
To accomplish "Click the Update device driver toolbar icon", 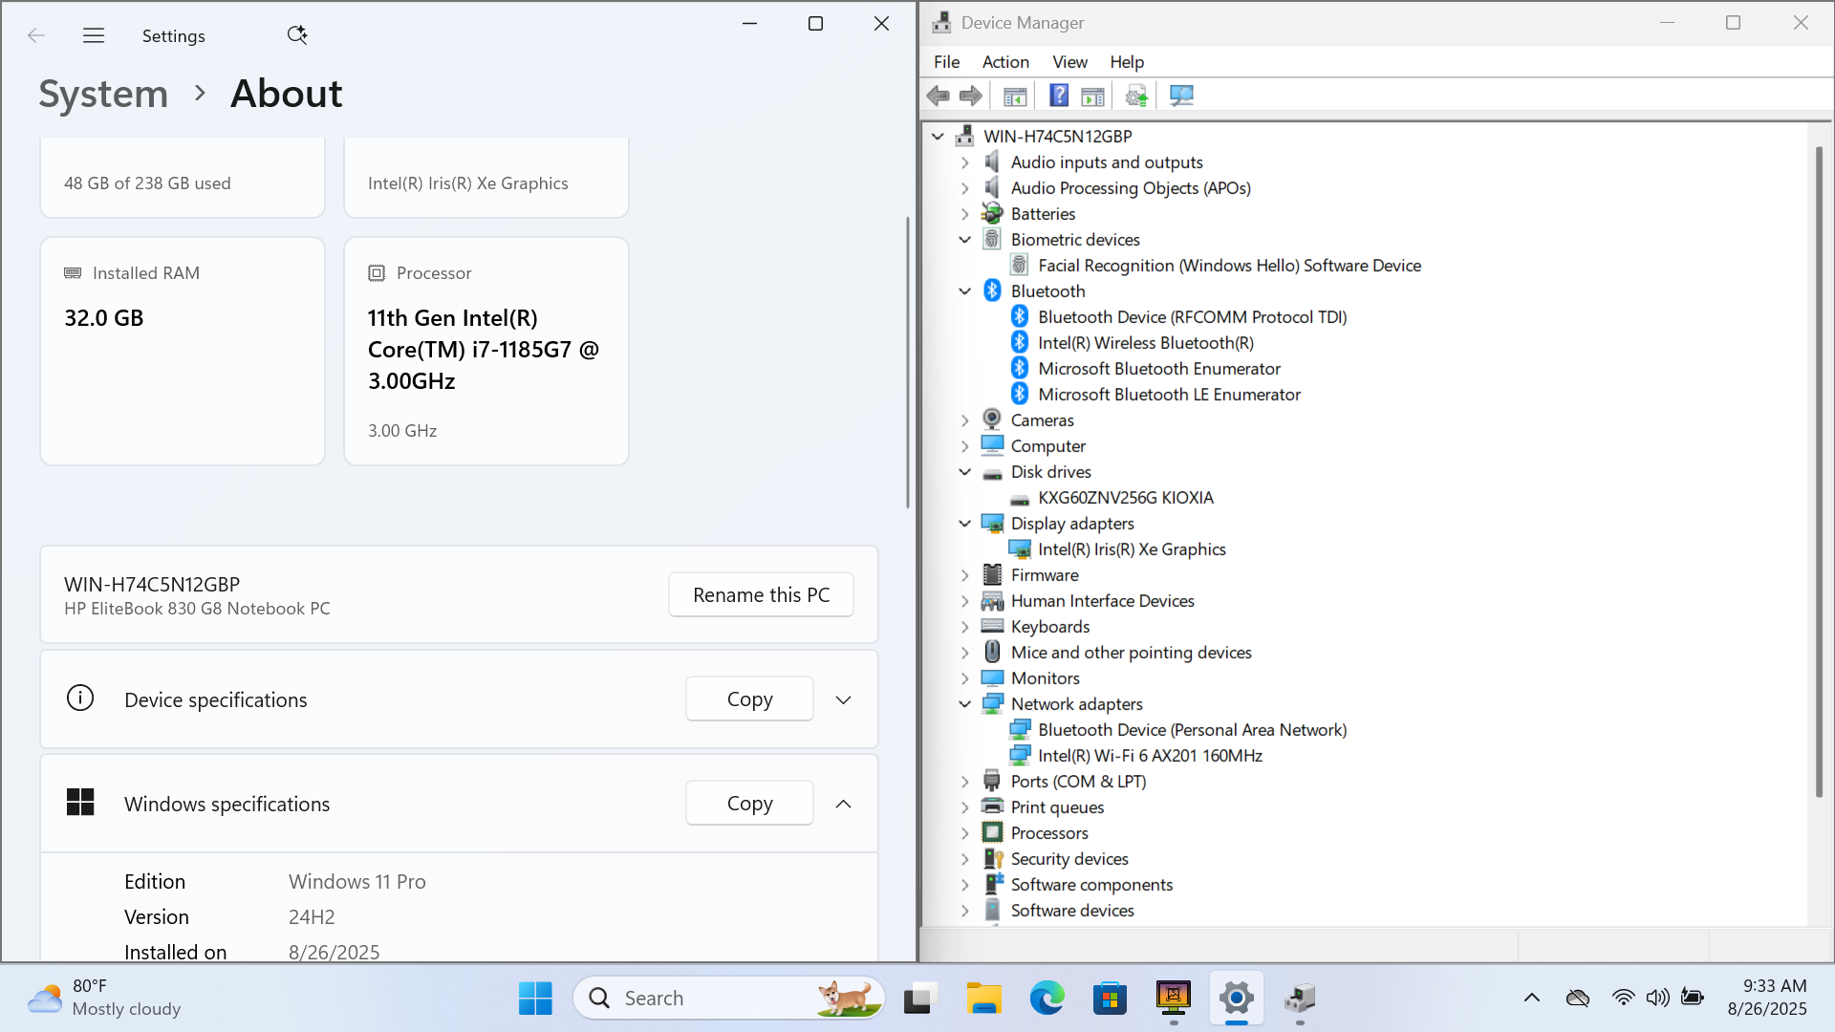I will pos(1136,96).
